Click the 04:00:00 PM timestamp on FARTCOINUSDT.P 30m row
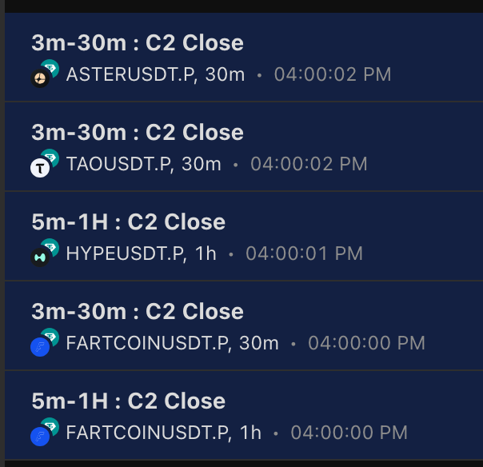The width and height of the screenshot is (483, 467). pyautogui.click(x=366, y=344)
